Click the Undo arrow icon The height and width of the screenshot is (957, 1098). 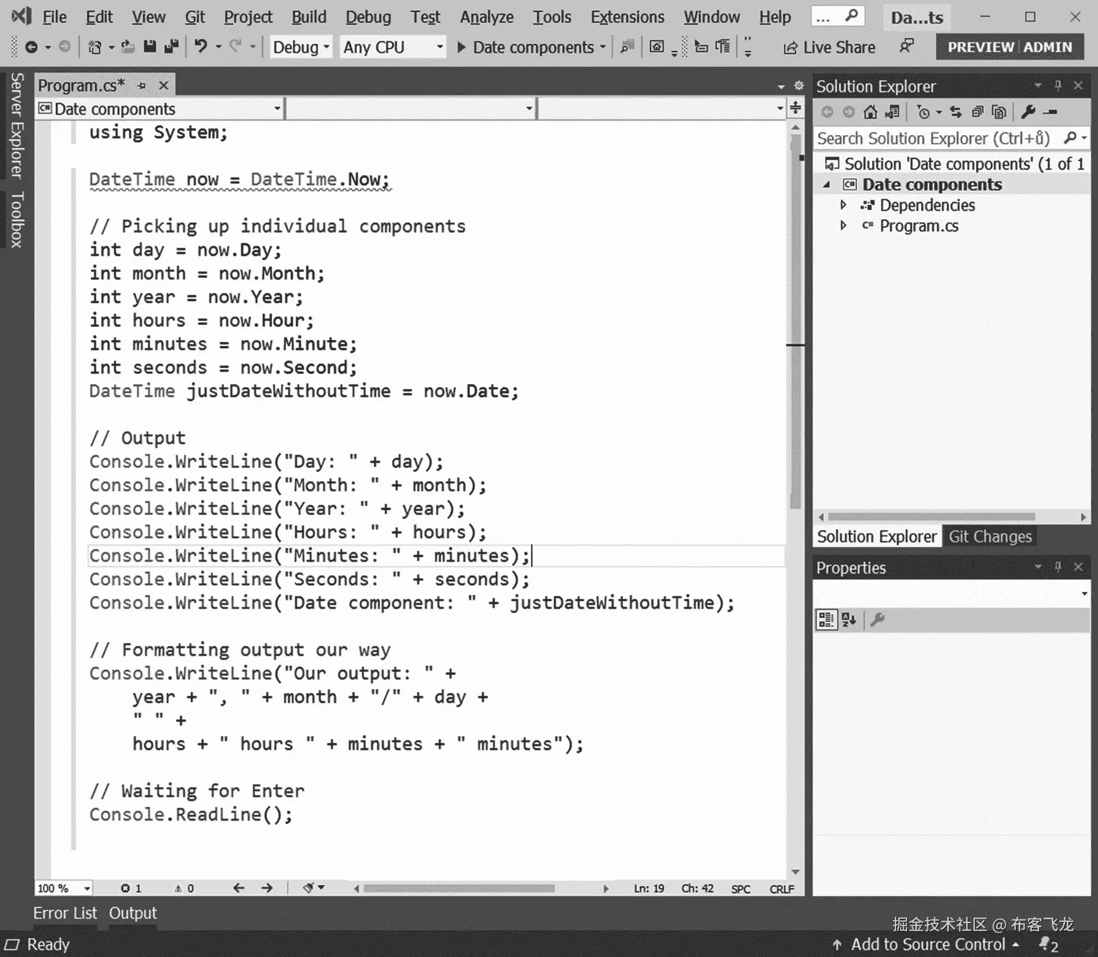coord(201,46)
